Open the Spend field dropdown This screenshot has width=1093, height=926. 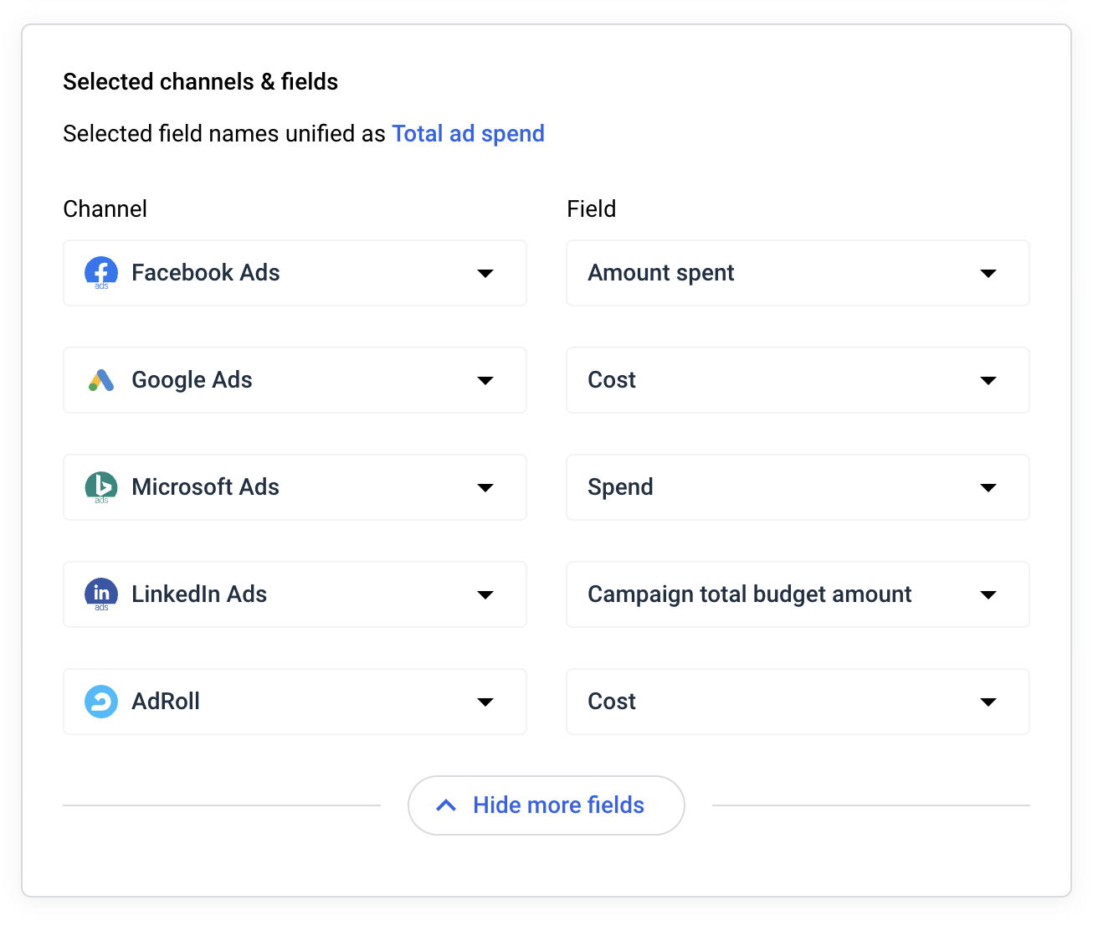(988, 487)
